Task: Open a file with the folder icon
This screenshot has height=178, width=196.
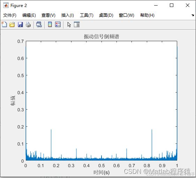Action: coord(12,24)
